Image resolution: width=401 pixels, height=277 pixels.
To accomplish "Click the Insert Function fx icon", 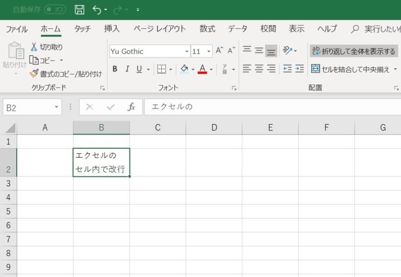I will coord(132,107).
